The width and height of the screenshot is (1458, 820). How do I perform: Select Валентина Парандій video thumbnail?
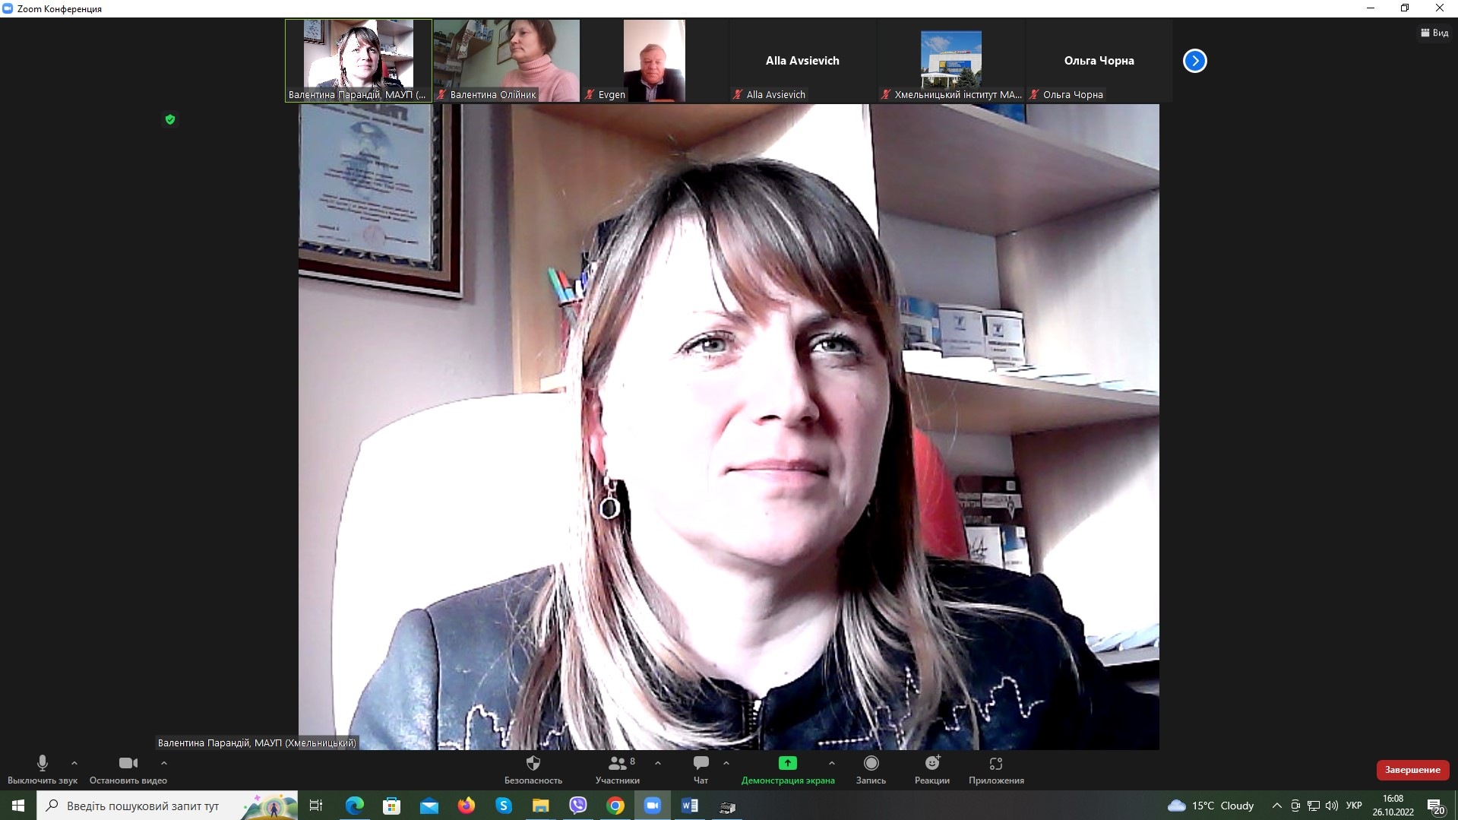click(x=359, y=61)
